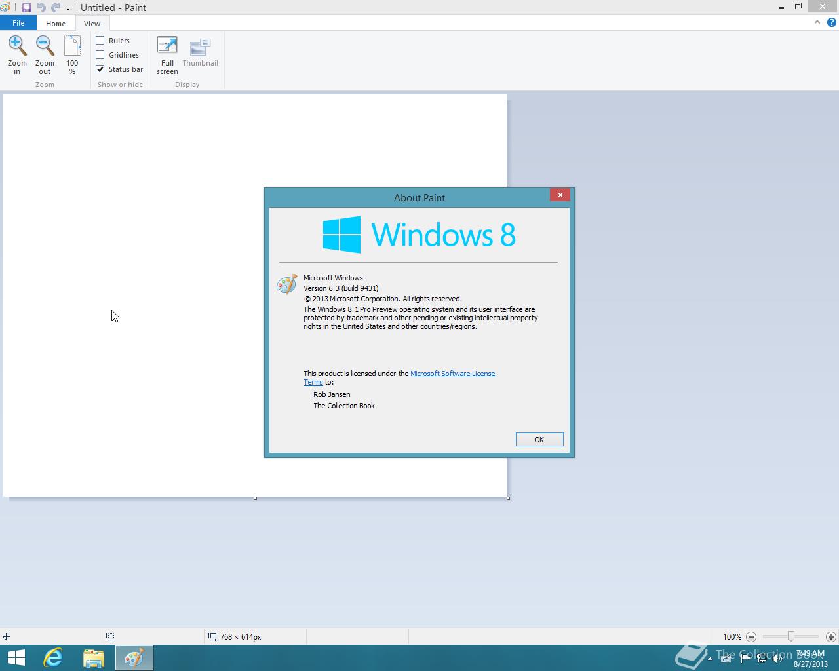Reset view with the 100% button
The image size is (839, 671).
pos(72,55)
